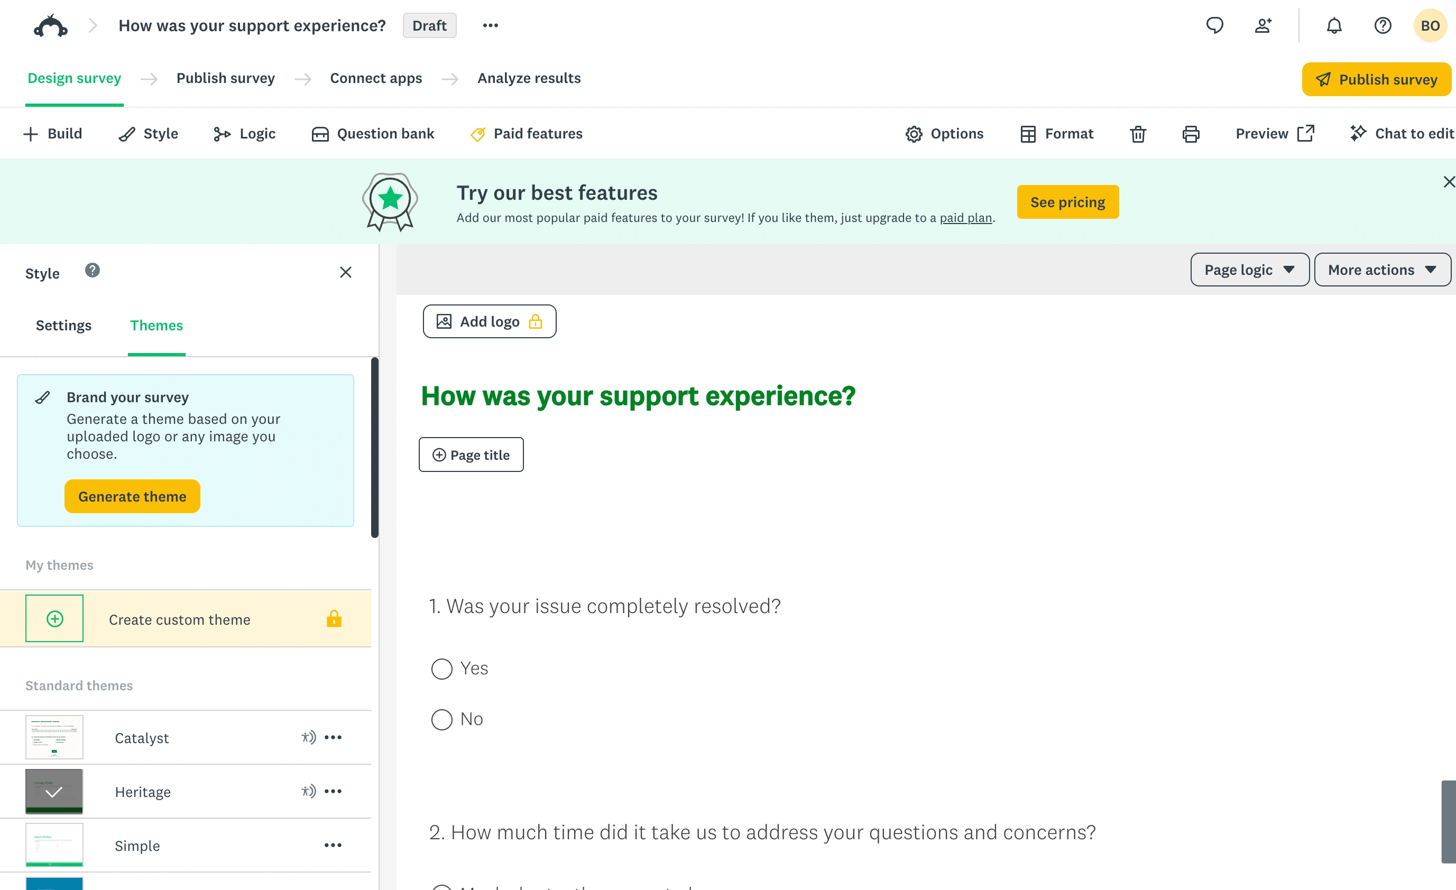Click Heritage theme accessibility icon
Viewport: 1456px width, 890px height.
[308, 791]
